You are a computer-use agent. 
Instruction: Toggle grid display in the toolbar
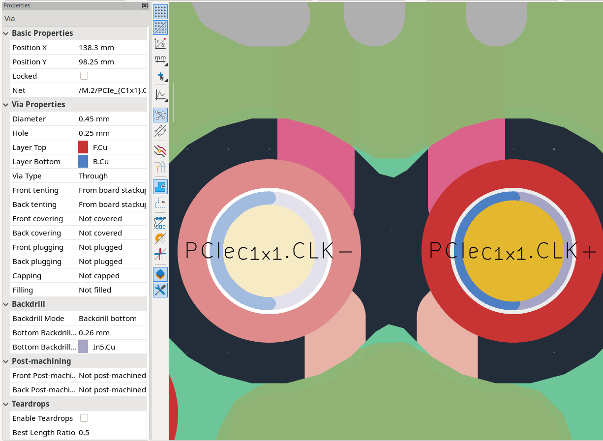pyautogui.click(x=160, y=12)
